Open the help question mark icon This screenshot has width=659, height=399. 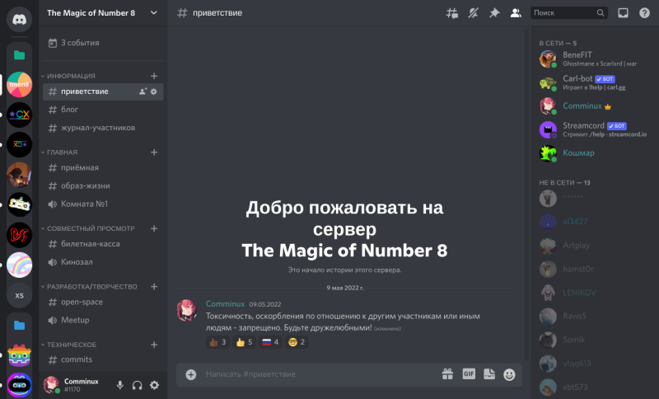click(x=644, y=13)
